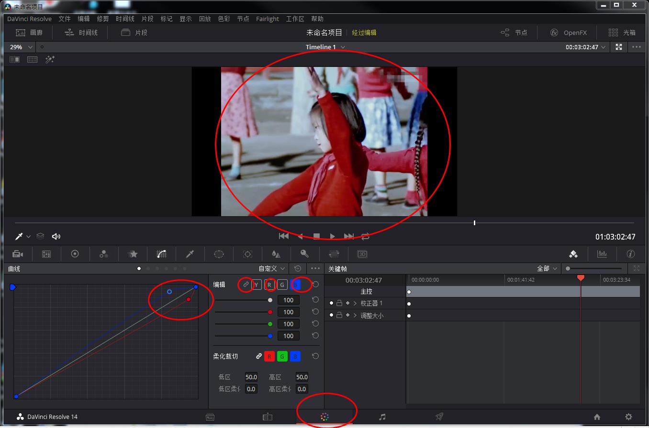
Task: Toggle split screen view icon
Action: coord(32,59)
